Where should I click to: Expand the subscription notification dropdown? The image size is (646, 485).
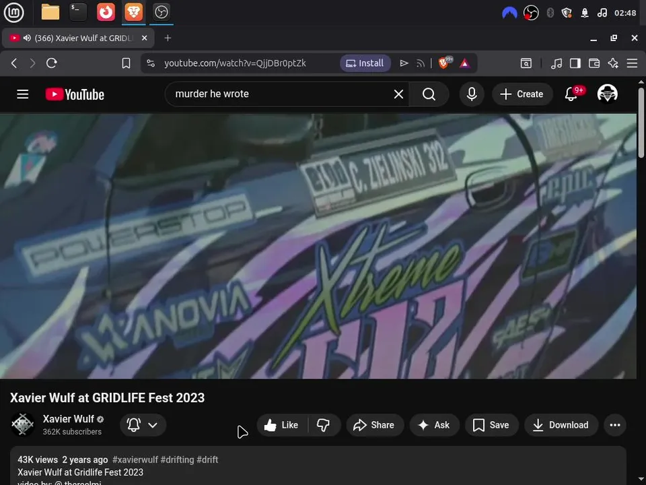click(143, 425)
